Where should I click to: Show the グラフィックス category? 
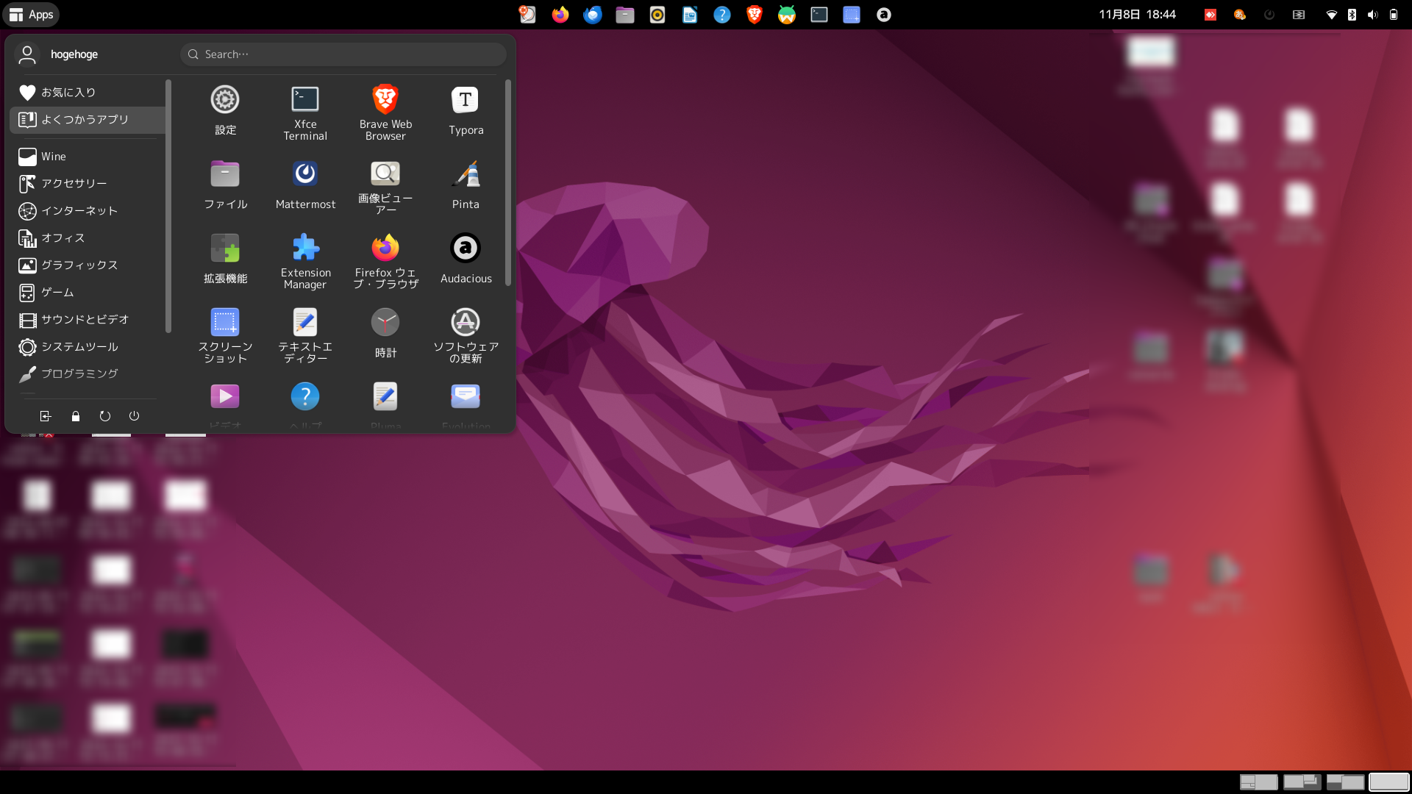click(x=79, y=265)
